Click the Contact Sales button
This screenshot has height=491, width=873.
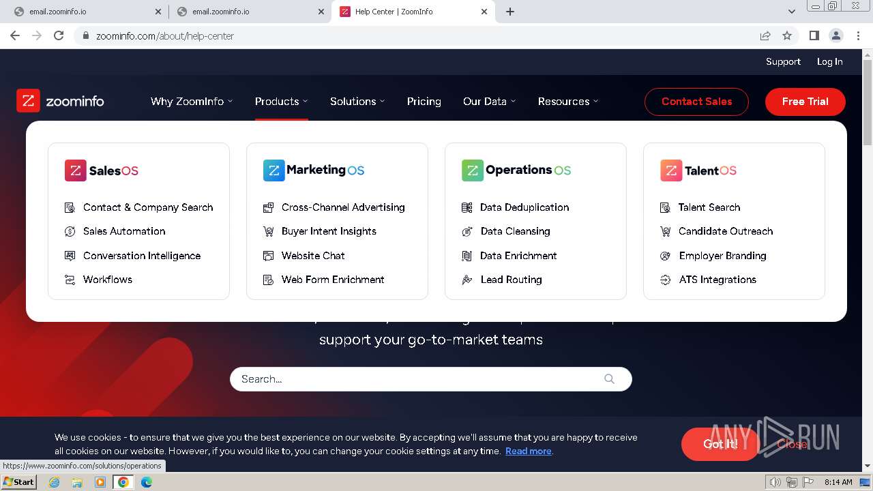(x=696, y=102)
